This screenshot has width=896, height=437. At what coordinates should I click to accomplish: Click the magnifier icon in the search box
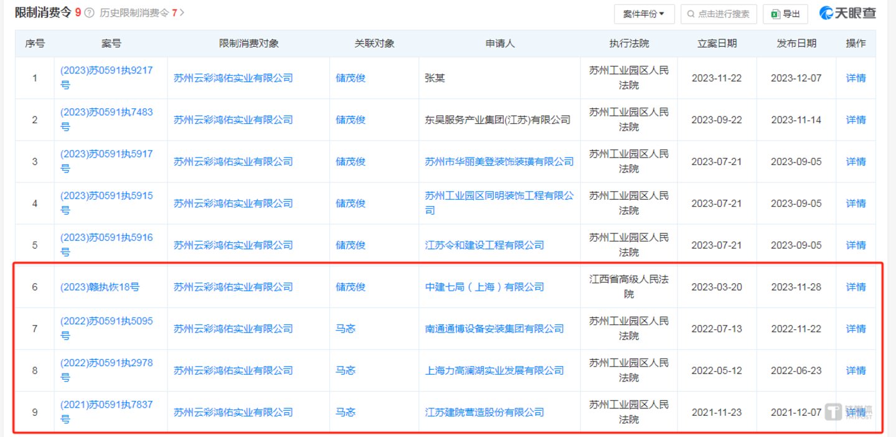pyautogui.click(x=691, y=14)
